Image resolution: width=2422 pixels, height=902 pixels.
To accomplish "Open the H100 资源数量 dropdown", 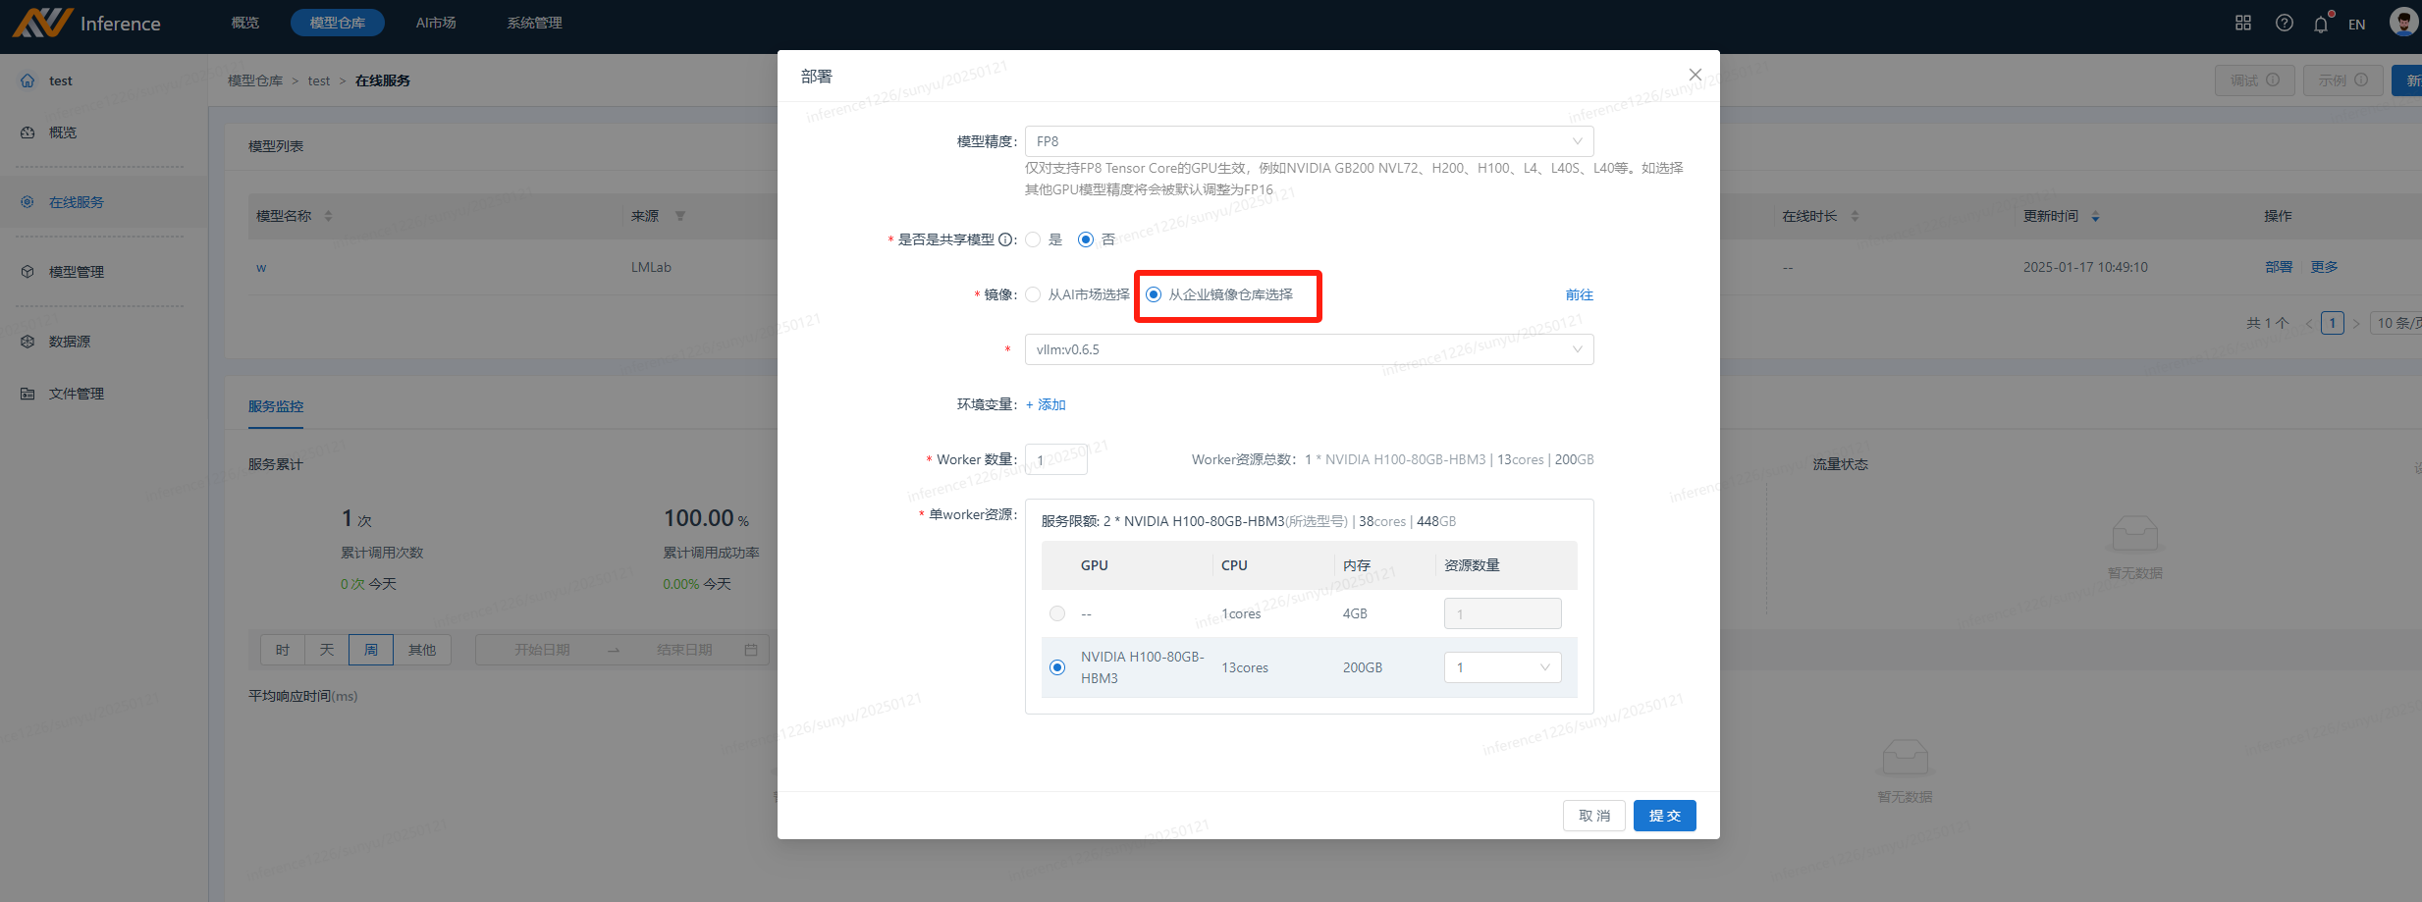I will 1502,667.
